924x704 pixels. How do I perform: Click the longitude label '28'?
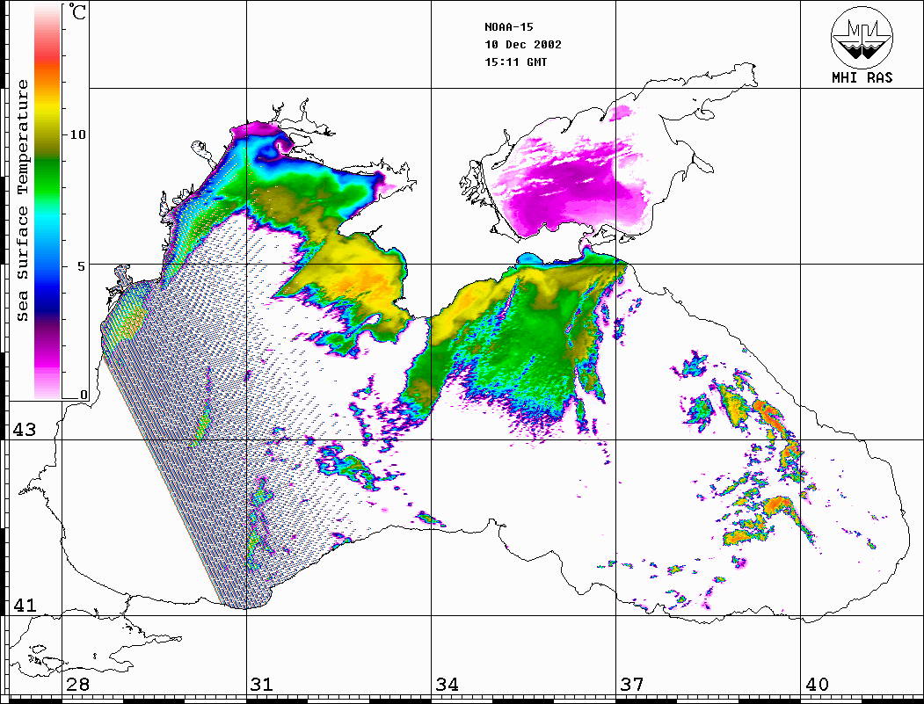coord(77,684)
